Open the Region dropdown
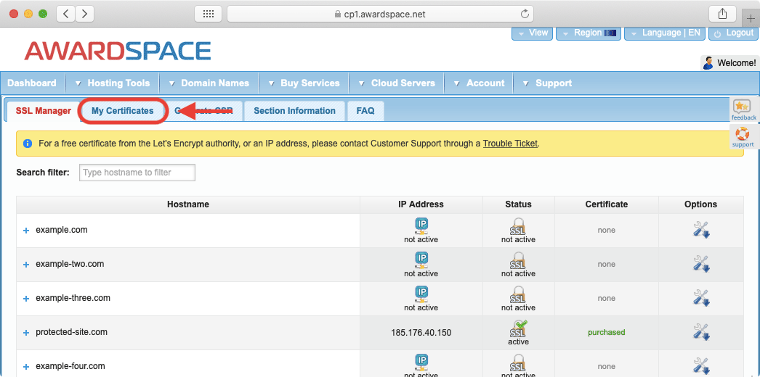 [588, 33]
